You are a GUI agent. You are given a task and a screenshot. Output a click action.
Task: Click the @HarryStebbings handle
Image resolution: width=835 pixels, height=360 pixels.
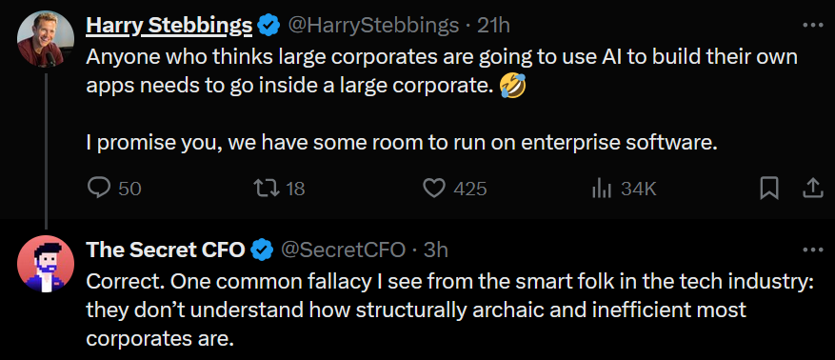(x=373, y=25)
